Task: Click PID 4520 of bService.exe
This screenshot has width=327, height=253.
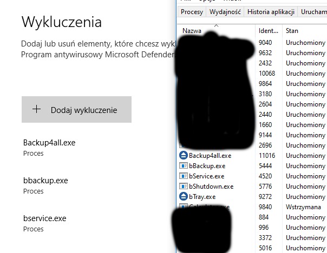Action: [x=265, y=176]
